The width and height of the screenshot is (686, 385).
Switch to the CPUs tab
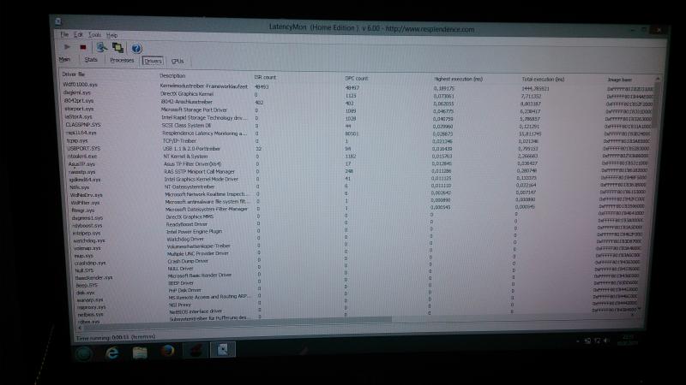point(178,61)
